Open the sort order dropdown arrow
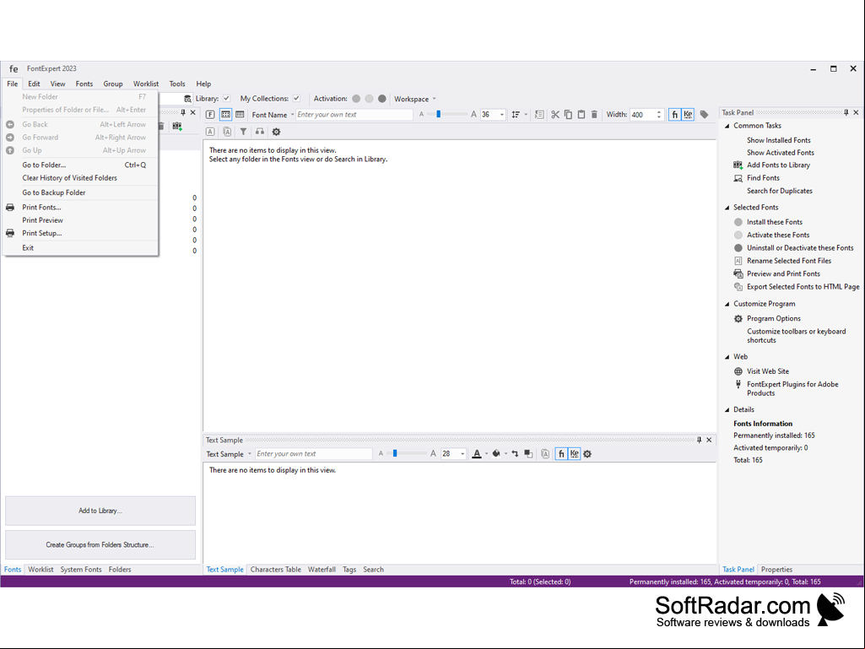 (526, 115)
